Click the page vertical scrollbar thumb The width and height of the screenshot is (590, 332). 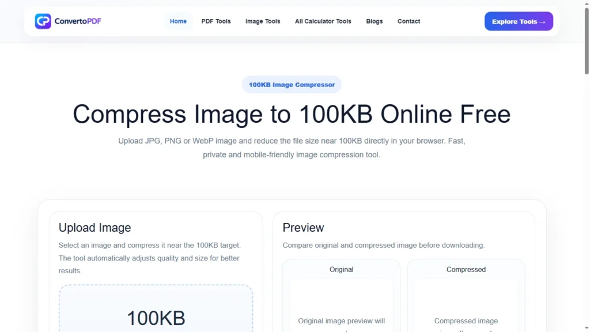click(586, 41)
